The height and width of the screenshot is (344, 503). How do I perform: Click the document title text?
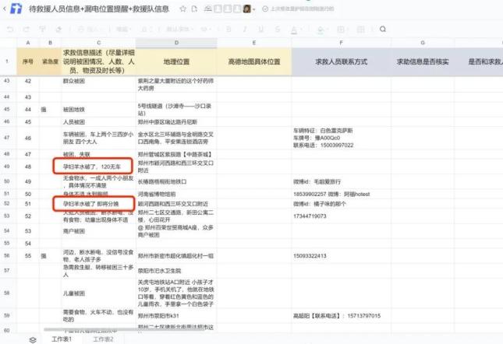pyautogui.click(x=99, y=9)
